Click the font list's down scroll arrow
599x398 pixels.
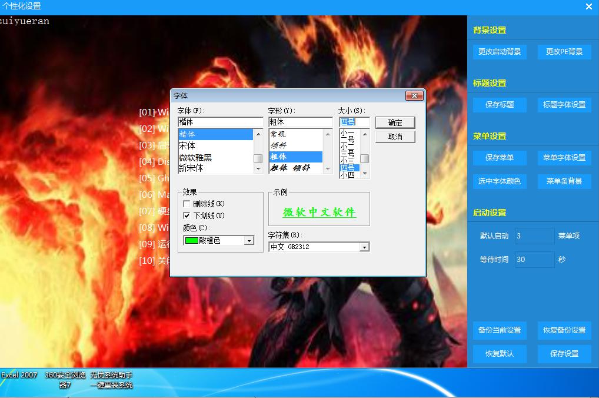(x=258, y=168)
